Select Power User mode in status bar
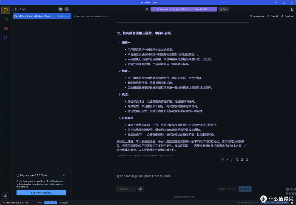 [x=50, y=203]
